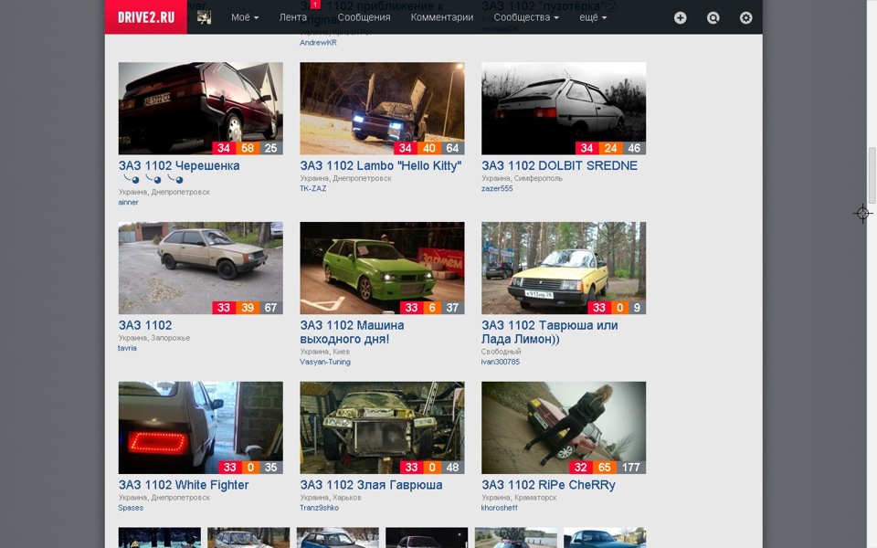
Task: Open ЗАЗ 1102 Черешенка link
Action: (179, 165)
